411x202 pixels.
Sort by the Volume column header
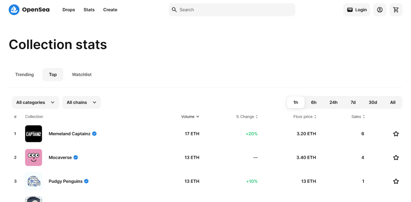click(x=190, y=117)
